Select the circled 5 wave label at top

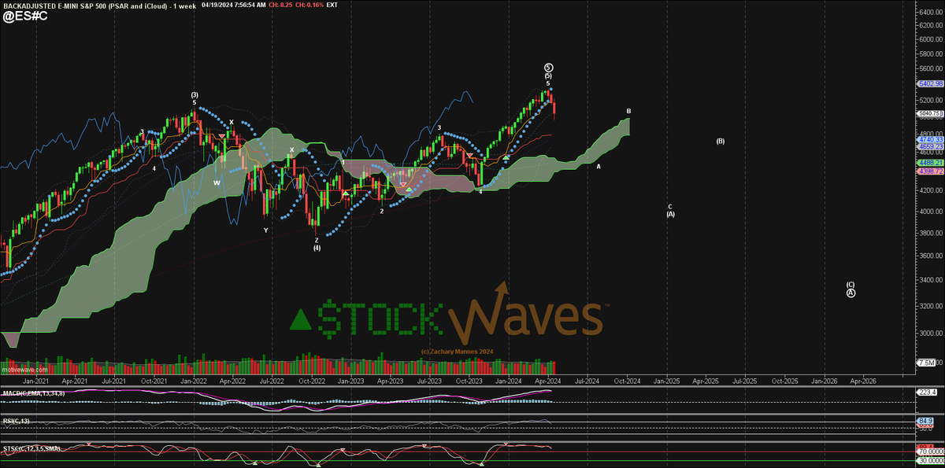[x=548, y=68]
